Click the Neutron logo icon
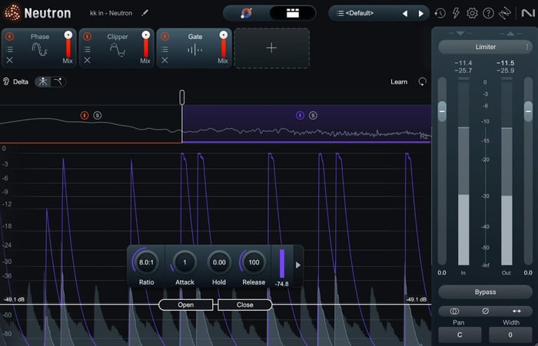The image size is (538, 346). (x=12, y=13)
